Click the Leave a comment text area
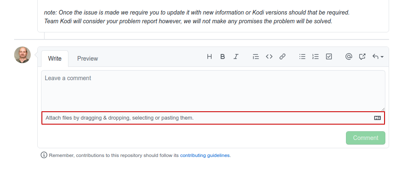This screenshot has height=174, width=409. click(x=213, y=91)
